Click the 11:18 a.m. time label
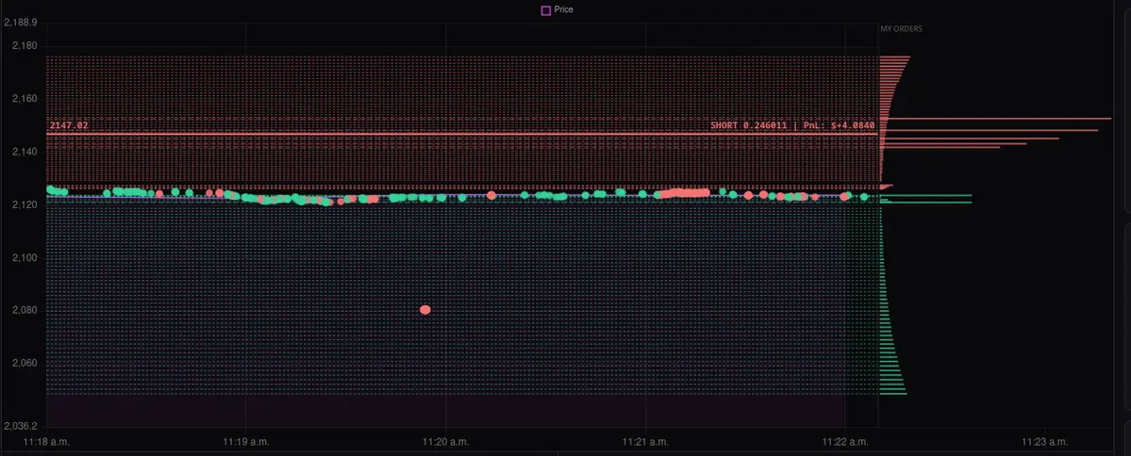The height and width of the screenshot is (456, 1131). (x=46, y=441)
